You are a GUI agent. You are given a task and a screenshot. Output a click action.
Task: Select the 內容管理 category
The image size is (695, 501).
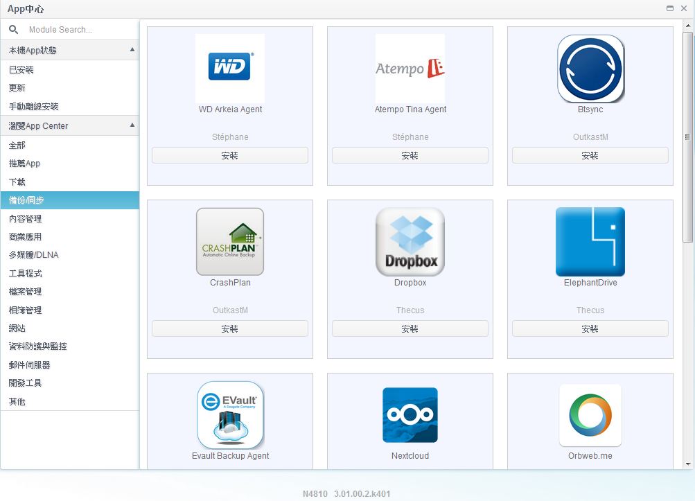69,218
